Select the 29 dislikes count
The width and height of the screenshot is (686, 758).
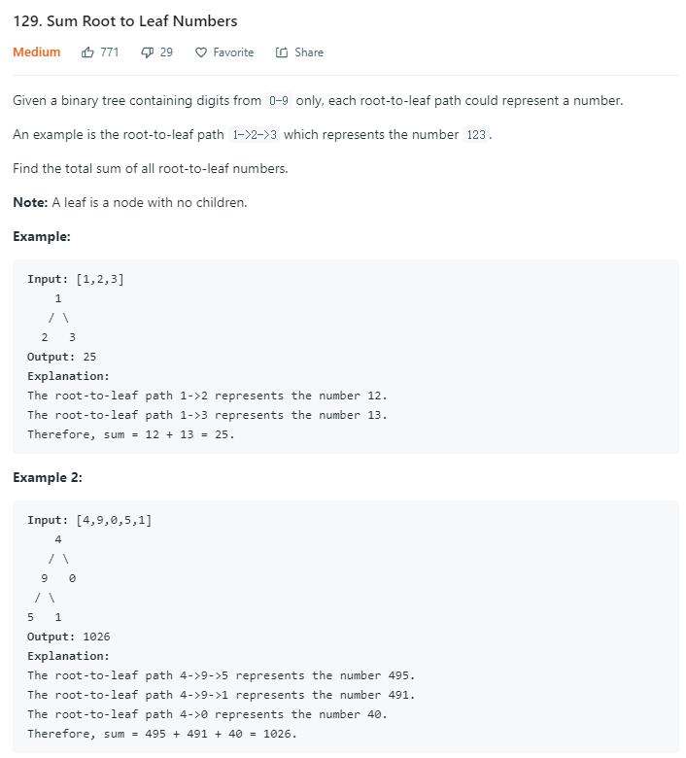(x=166, y=52)
